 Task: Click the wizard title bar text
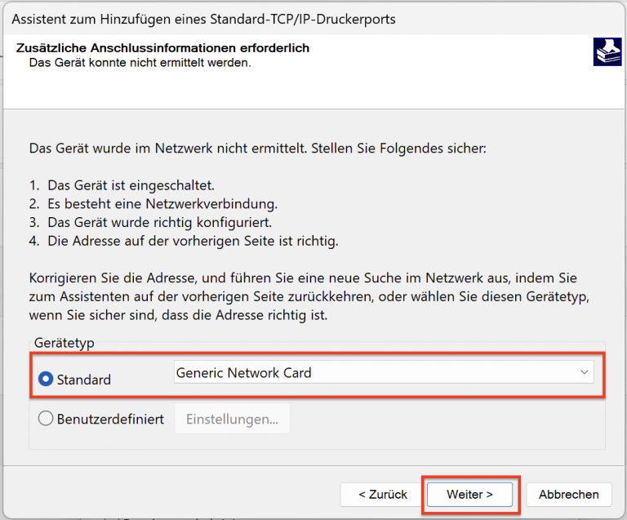(204, 18)
